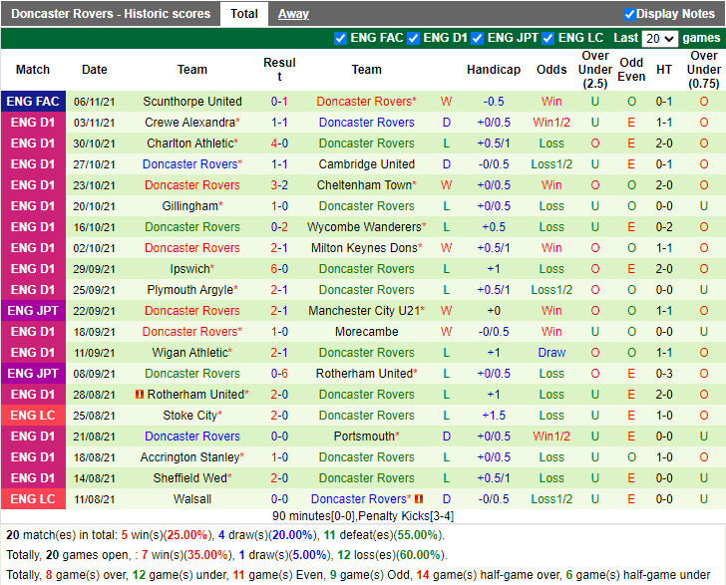Open Wycombe Wanderers team link

coord(364,227)
